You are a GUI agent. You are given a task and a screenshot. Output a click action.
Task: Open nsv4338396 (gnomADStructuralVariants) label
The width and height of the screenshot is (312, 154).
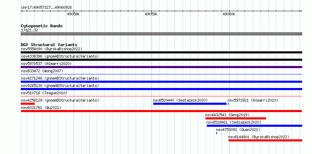point(60,56)
